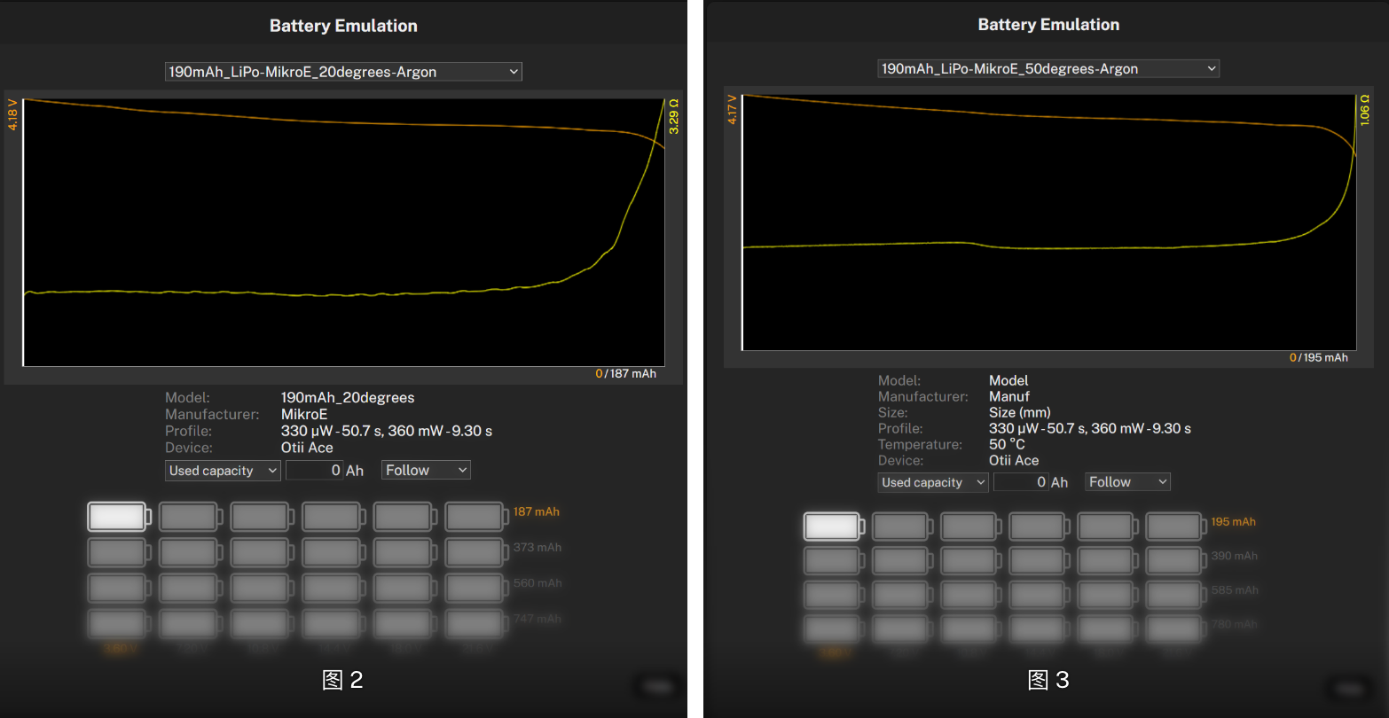Image resolution: width=1389 pixels, height=718 pixels.
Task: Click the 373 mAh row label
Action: [x=538, y=548]
